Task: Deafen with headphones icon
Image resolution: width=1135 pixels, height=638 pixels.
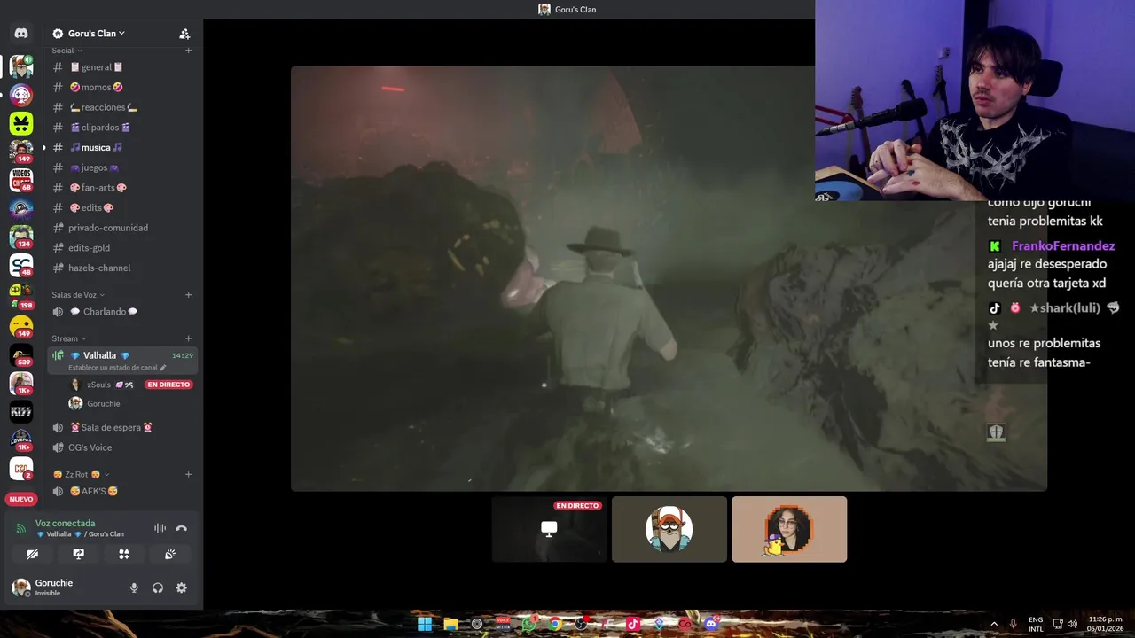Action: pyautogui.click(x=158, y=587)
